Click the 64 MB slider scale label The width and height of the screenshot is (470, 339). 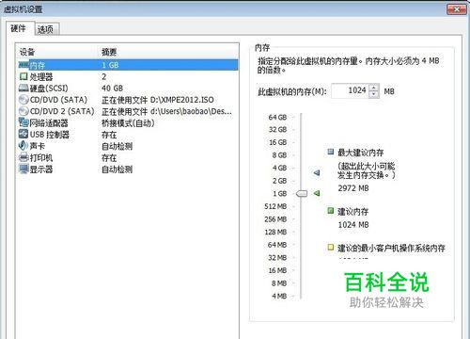tap(277, 245)
